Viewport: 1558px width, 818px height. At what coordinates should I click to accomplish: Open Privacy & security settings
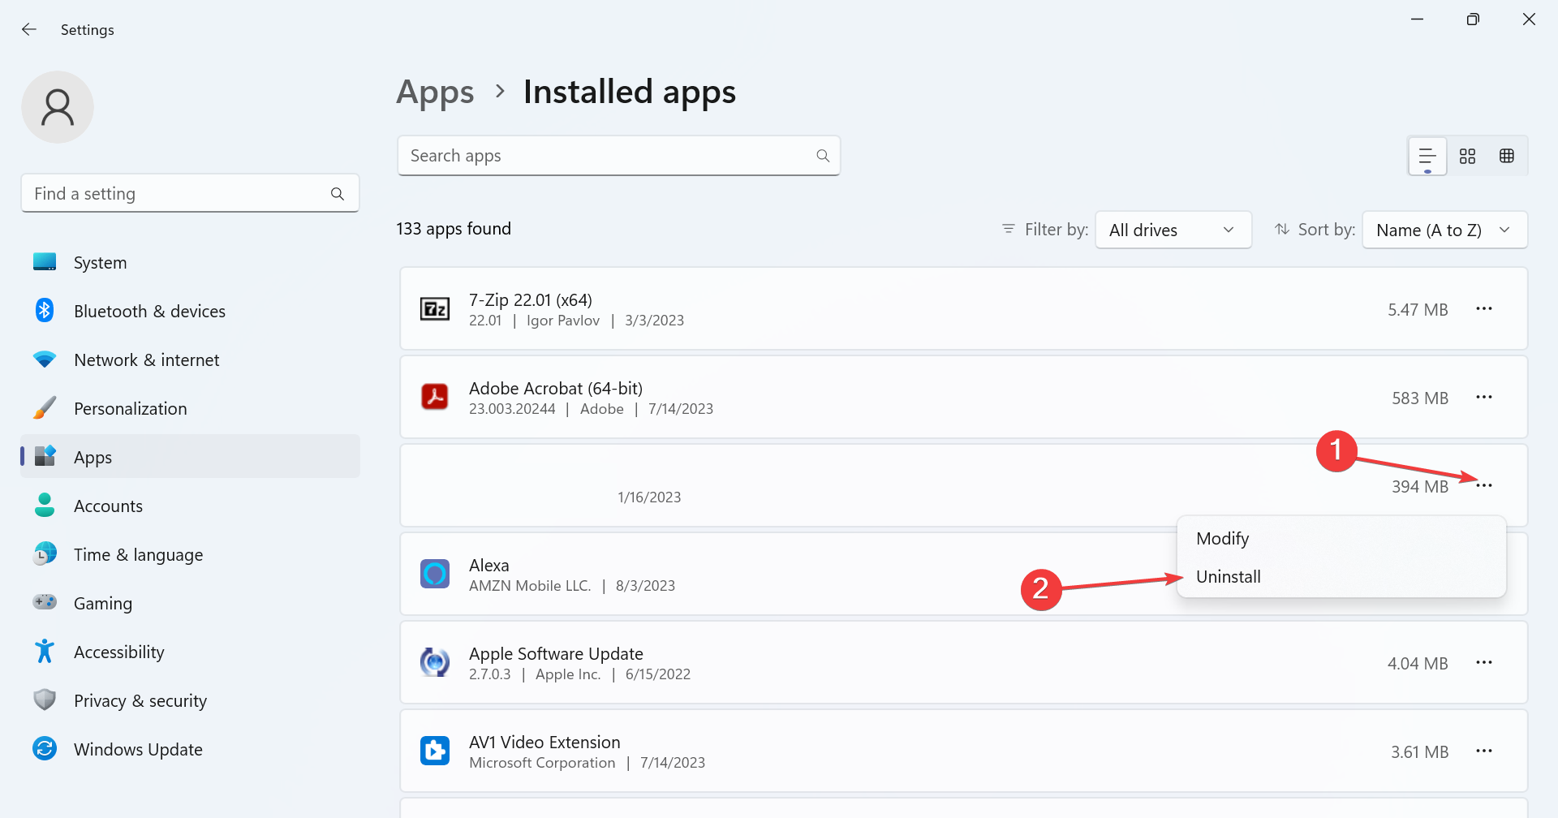[x=140, y=700]
